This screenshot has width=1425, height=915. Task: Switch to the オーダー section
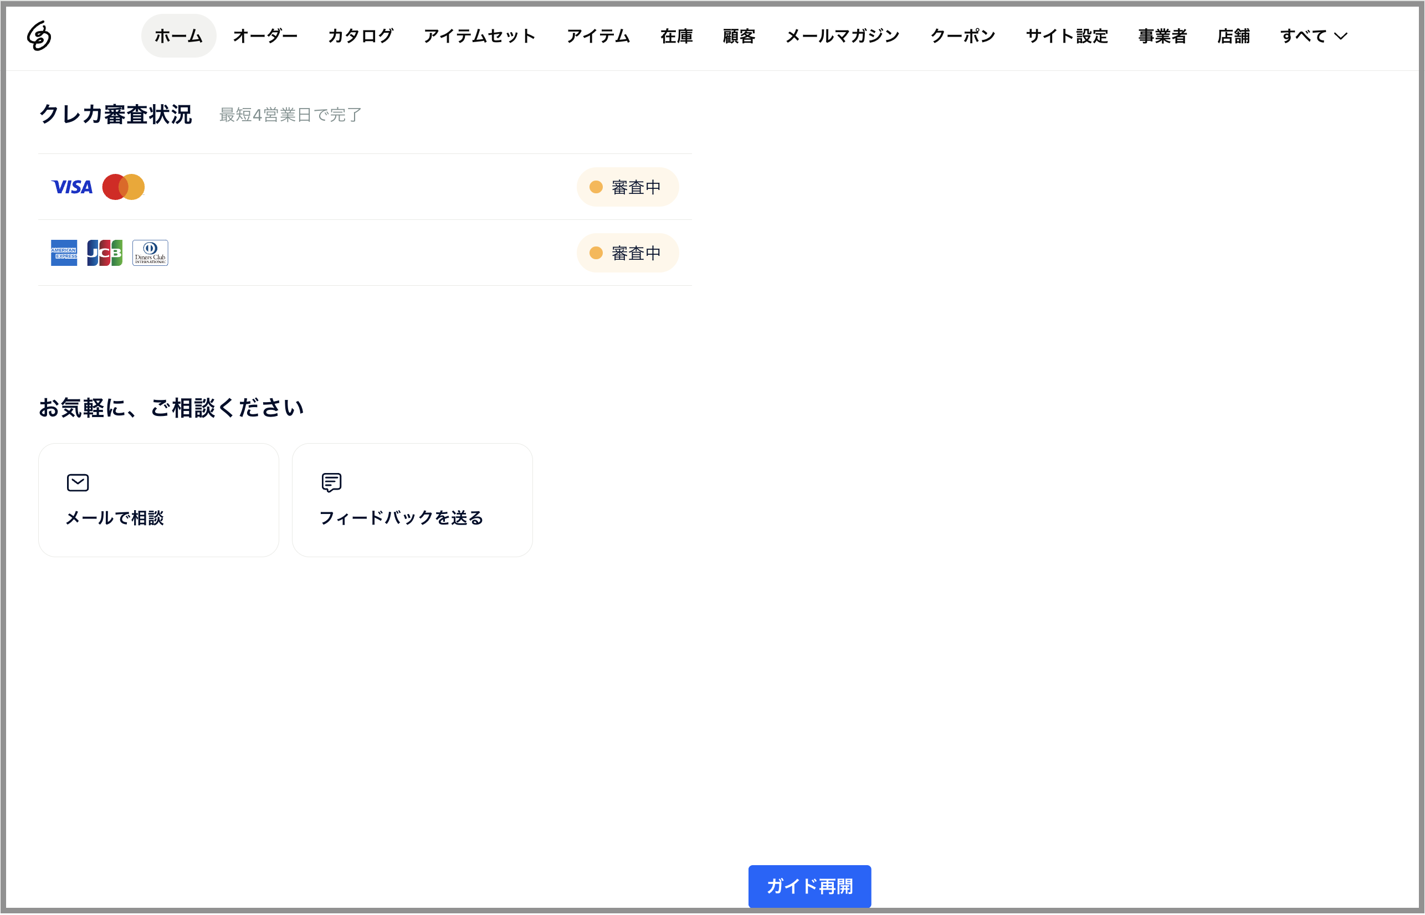tap(265, 35)
